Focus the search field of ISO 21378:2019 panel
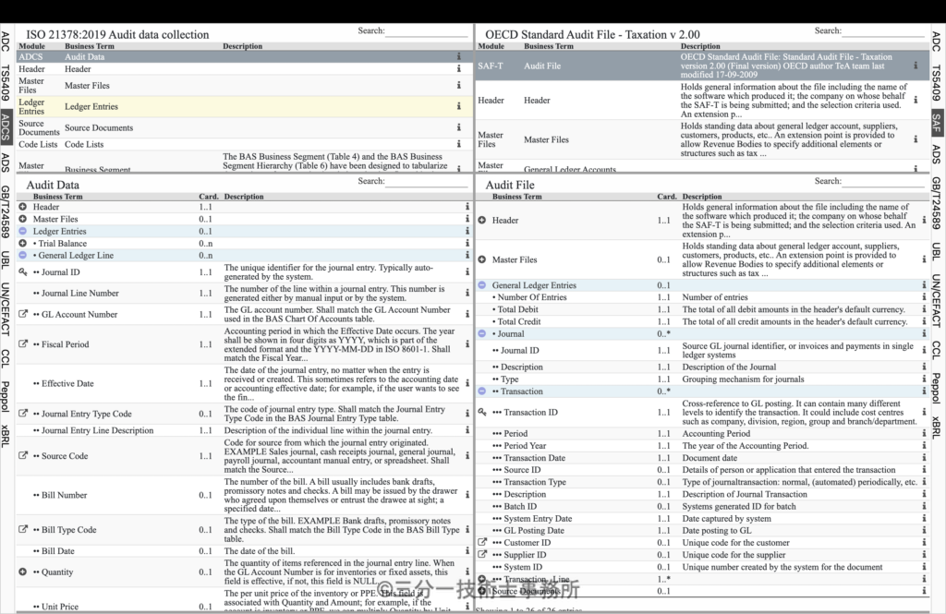946x614 pixels. [427, 31]
